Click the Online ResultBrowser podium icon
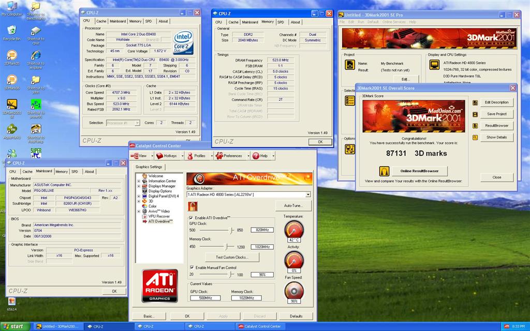This screenshot has width=530, height=331. click(x=384, y=171)
